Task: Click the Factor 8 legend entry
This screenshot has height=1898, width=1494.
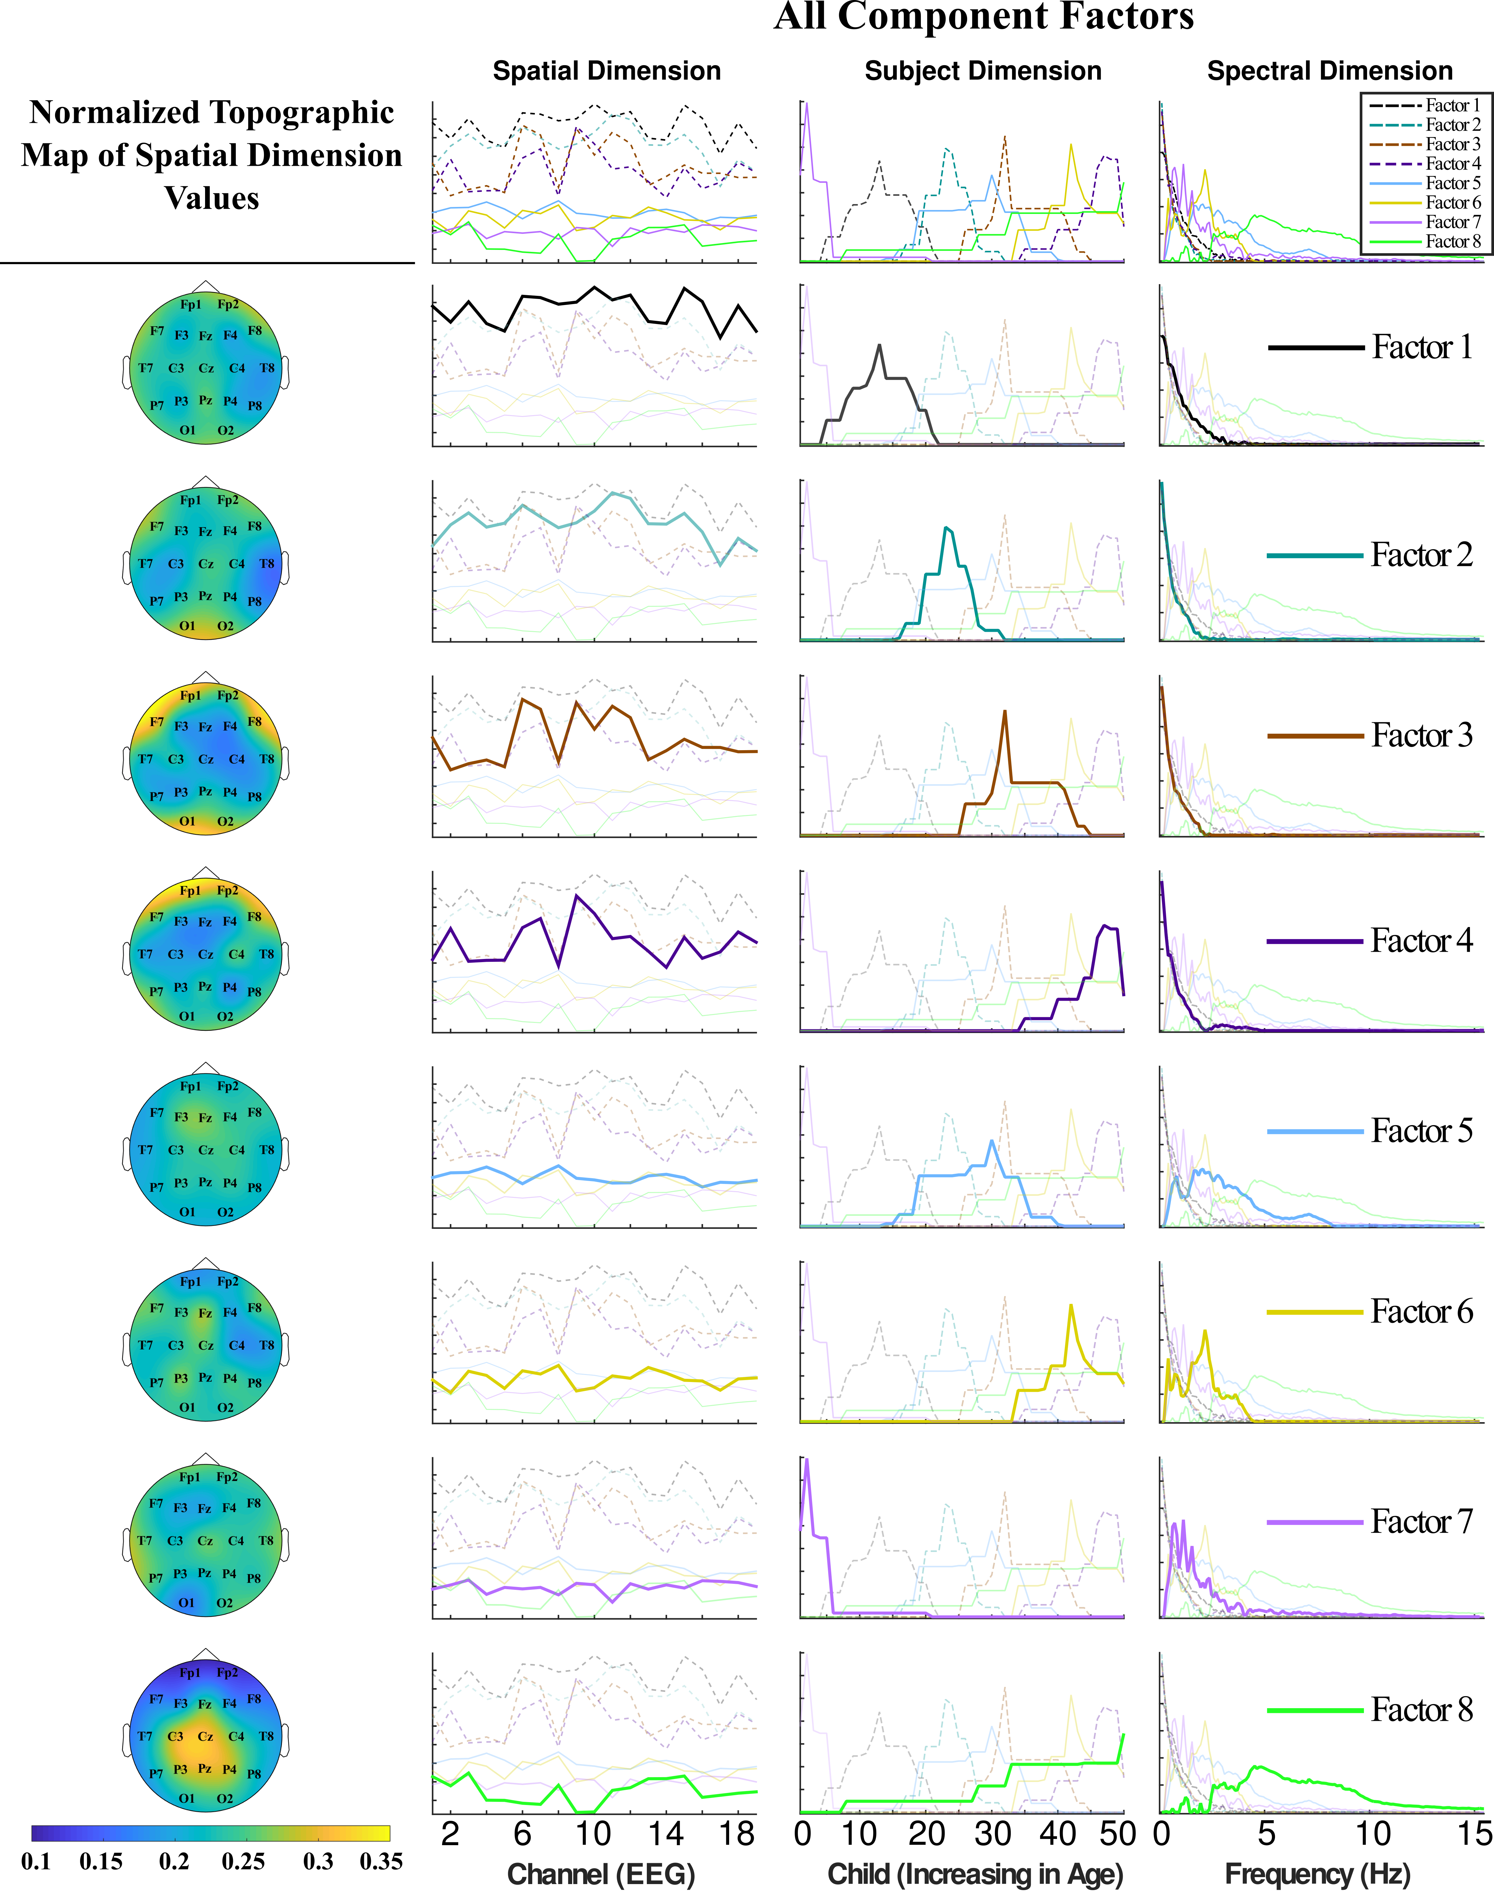Action: (1425, 241)
